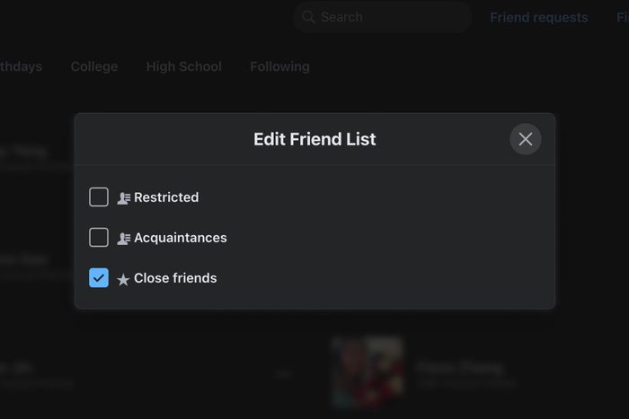The width and height of the screenshot is (629, 419).
Task: Close the Edit Friend List dialog
Action: click(526, 139)
